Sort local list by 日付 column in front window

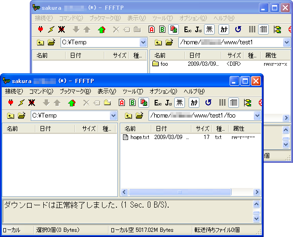55,129
